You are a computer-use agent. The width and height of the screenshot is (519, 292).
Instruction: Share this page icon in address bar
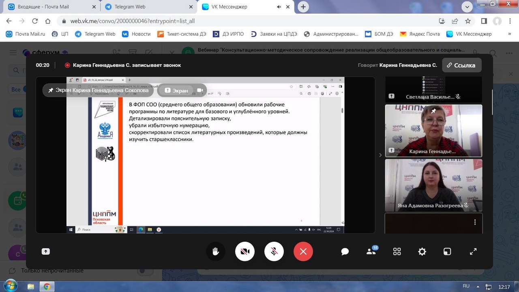point(455,21)
